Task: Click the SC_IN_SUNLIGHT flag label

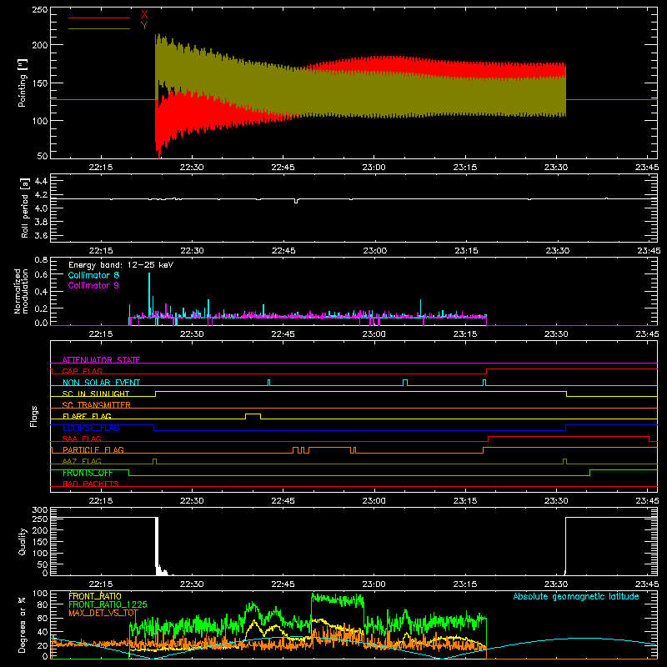Action: click(x=96, y=394)
